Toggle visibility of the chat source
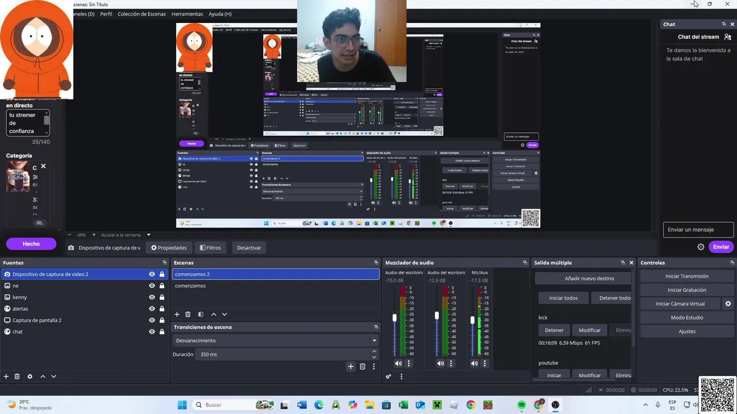 tap(152, 332)
